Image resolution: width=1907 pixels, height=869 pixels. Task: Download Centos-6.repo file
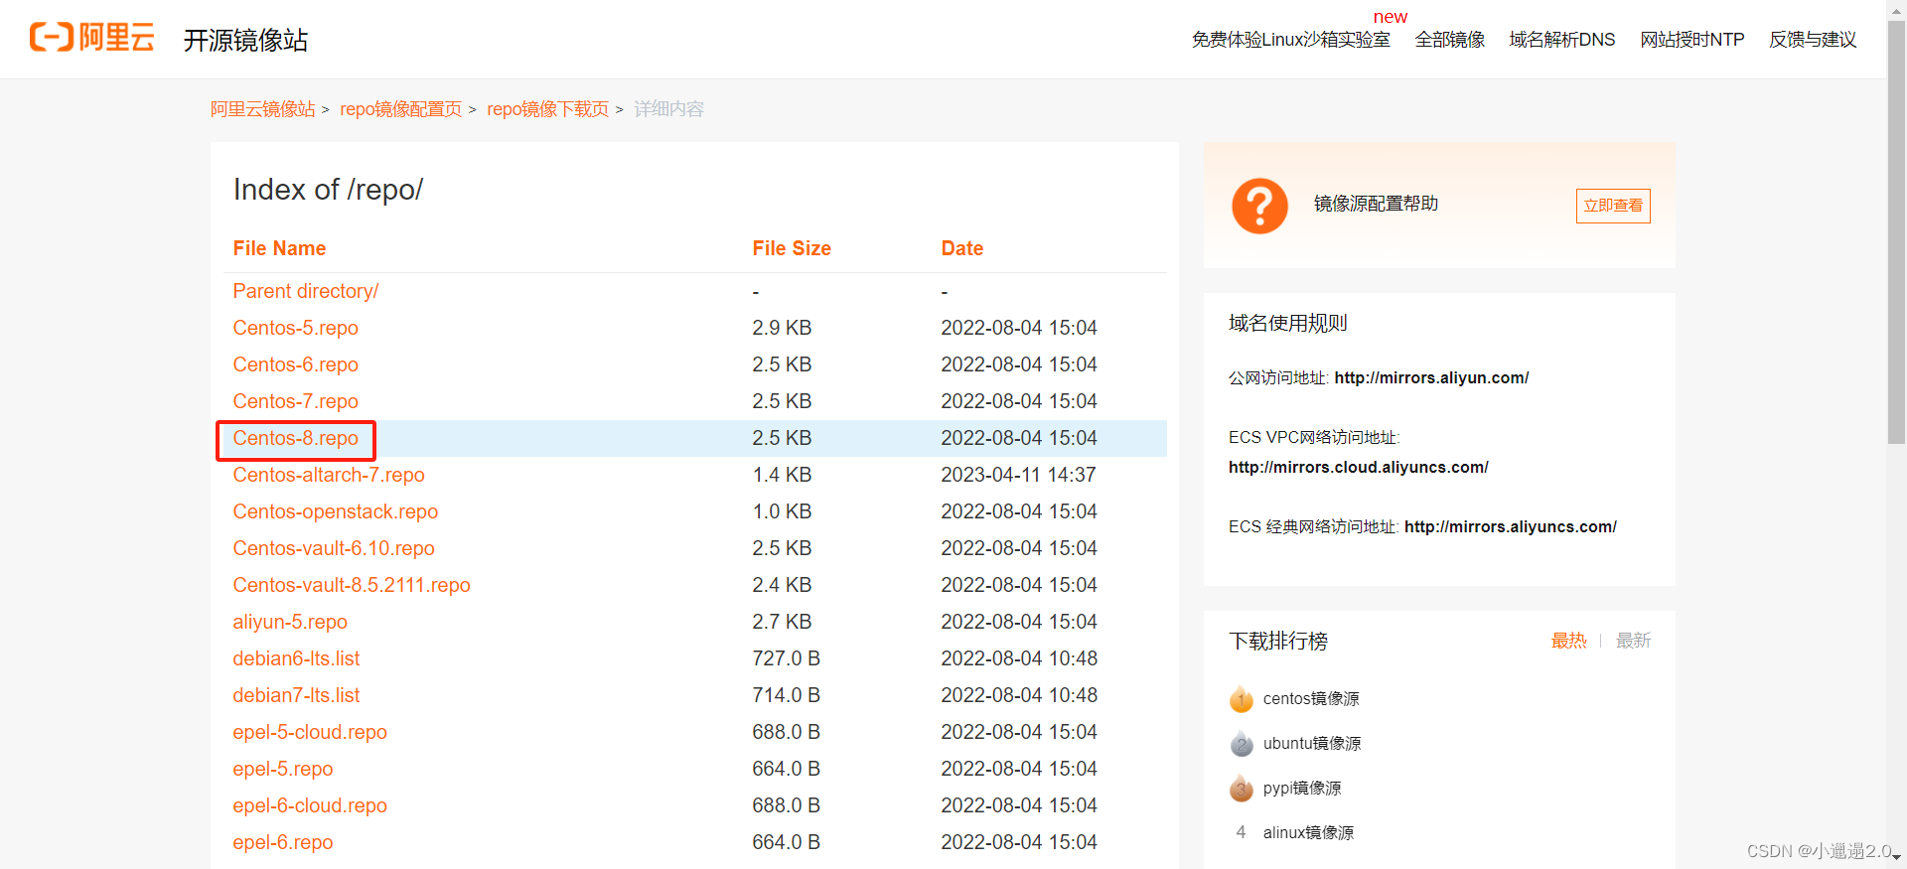(296, 364)
